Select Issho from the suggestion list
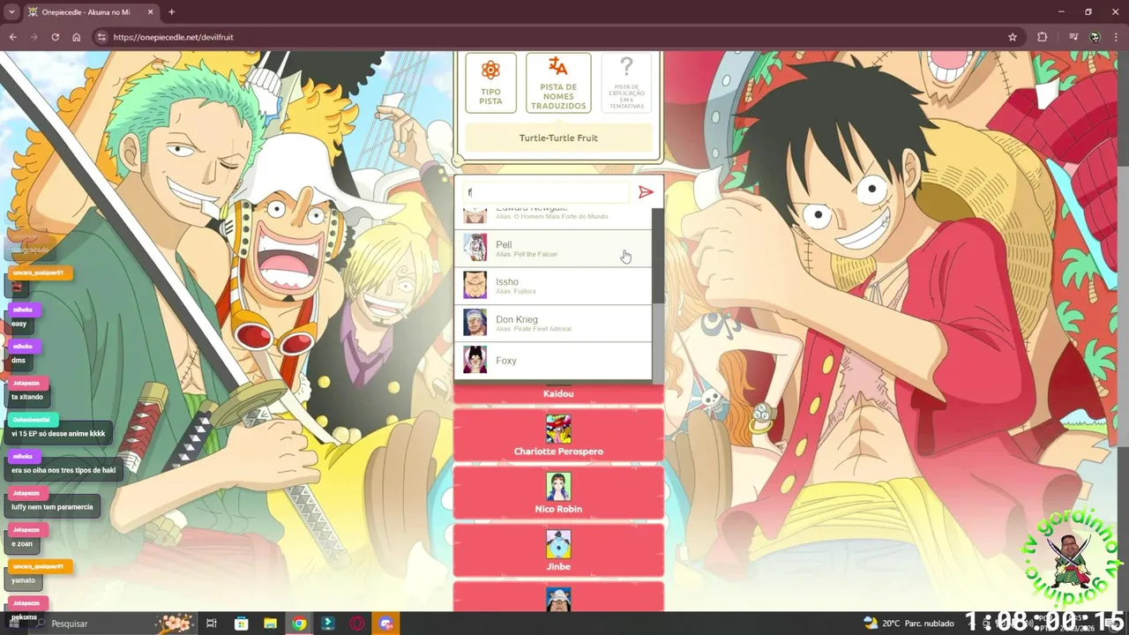1129x635 pixels. (553, 285)
